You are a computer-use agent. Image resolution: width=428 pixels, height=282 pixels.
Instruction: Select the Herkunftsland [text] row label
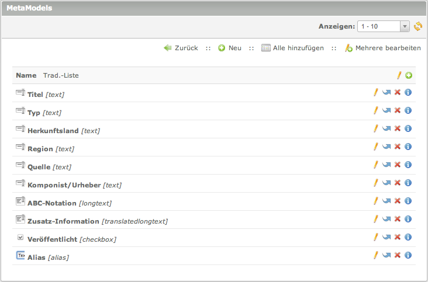click(x=64, y=131)
